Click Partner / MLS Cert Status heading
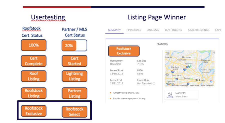 tap(74, 32)
